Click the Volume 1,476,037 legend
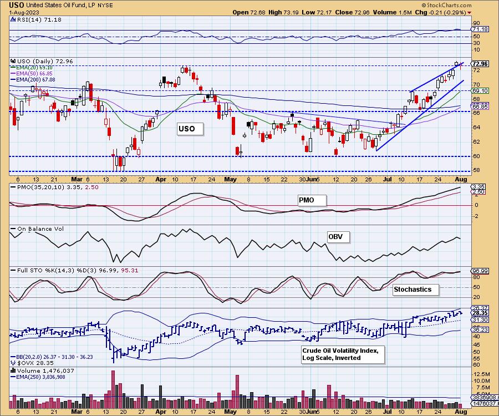This screenshot has height=416, width=499. 43,371
